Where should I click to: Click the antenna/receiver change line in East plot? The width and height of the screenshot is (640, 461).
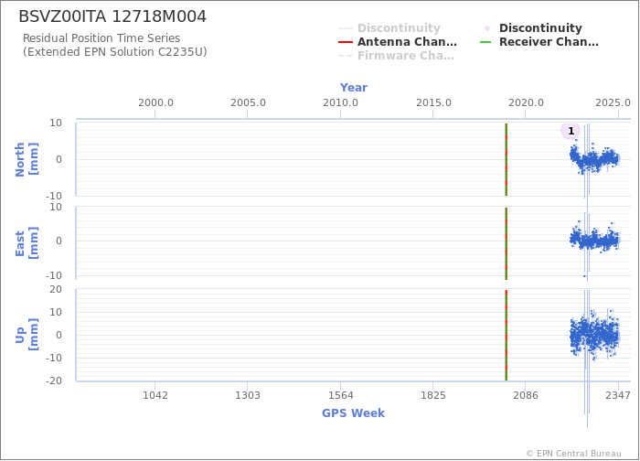click(x=507, y=243)
